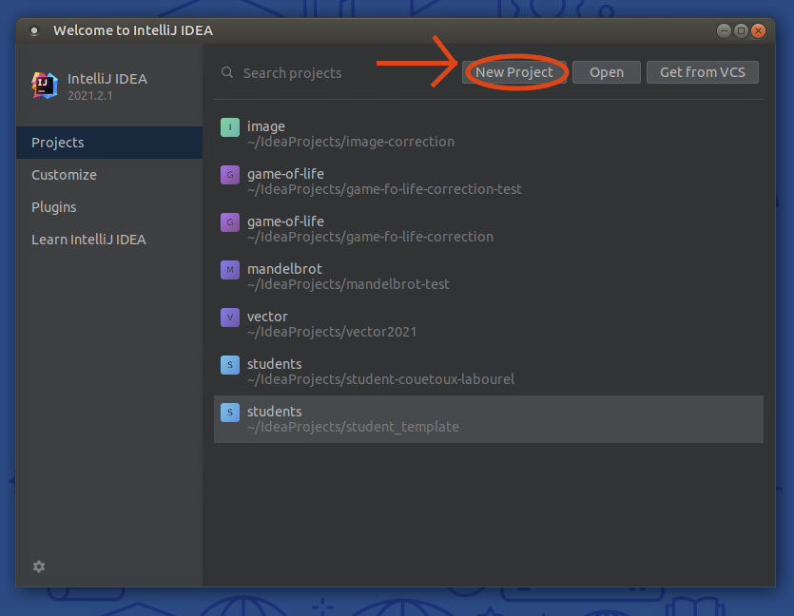This screenshot has width=794, height=616.
Task: Click the window menu dot in title bar
Action: click(x=34, y=30)
